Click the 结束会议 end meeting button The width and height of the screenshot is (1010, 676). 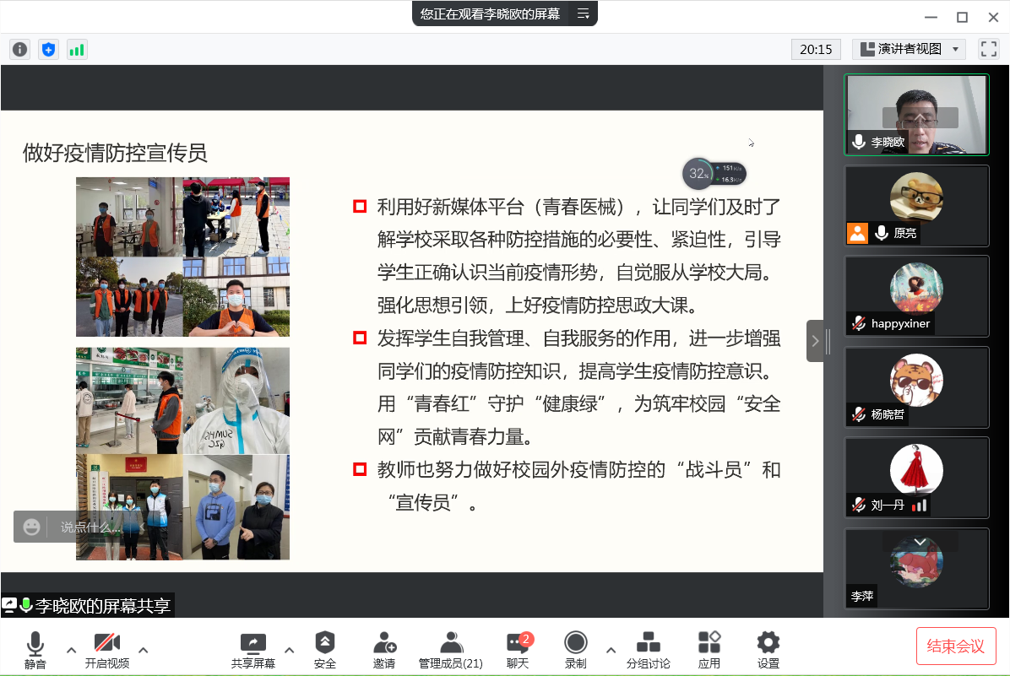point(956,646)
